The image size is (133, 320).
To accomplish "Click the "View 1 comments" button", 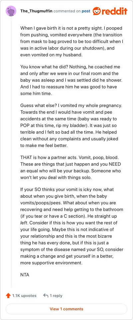I will coord(66,309).
